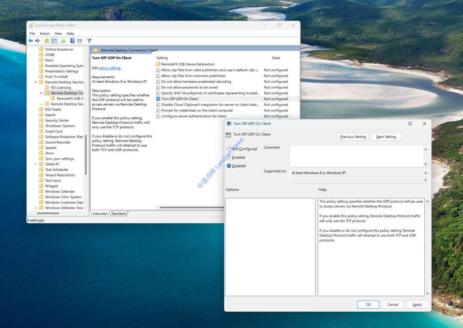Open the 'policy setting' edit link
This screenshot has width=463, height=328.
tap(110, 68)
